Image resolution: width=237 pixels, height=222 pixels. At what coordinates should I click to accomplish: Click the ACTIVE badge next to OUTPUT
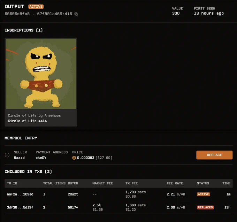point(36,7)
